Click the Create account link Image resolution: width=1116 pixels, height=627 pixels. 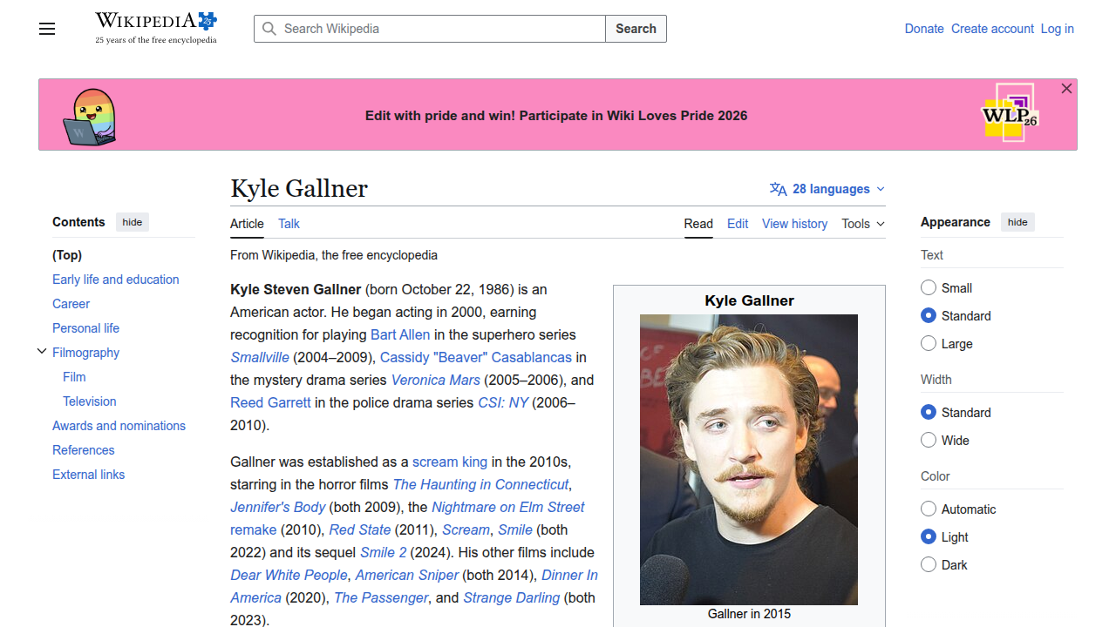point(992,29)
